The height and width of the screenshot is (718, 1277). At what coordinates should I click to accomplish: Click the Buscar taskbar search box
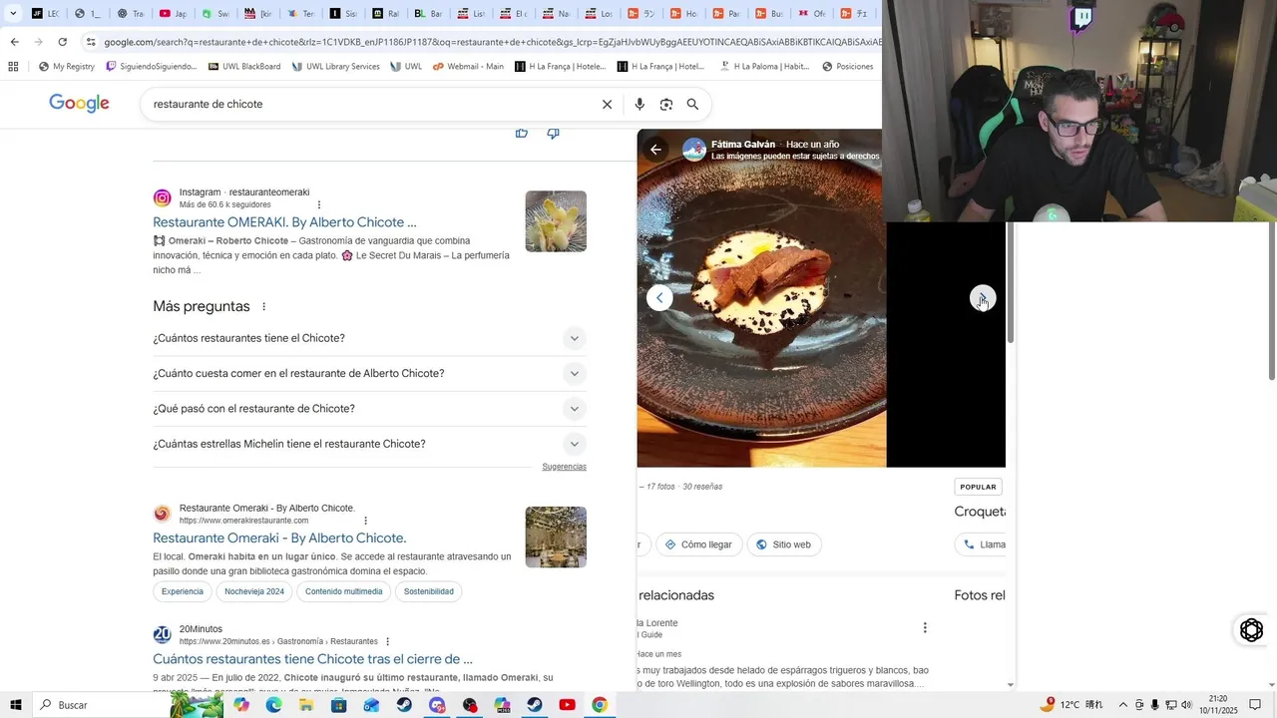tap(100, 705)
